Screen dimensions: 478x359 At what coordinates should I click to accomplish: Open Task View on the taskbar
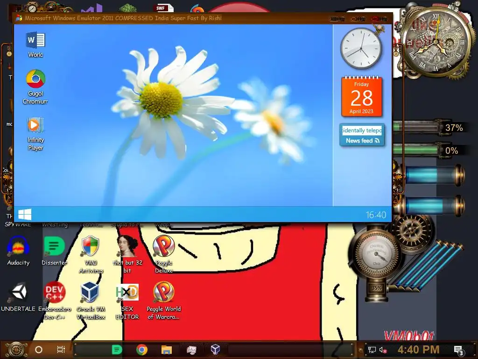[x=61, y=350]
